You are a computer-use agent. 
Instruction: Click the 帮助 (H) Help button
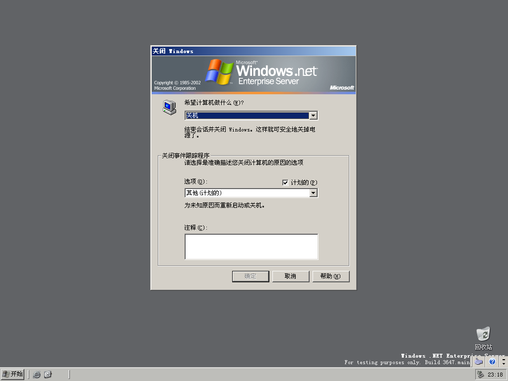[331, 276]
